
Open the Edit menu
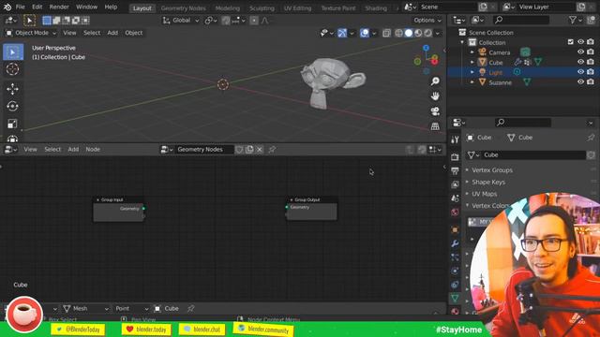(37, 7)
